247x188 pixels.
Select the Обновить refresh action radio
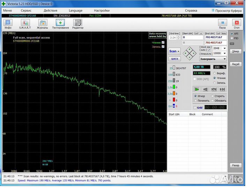click(x=212, y=100)
